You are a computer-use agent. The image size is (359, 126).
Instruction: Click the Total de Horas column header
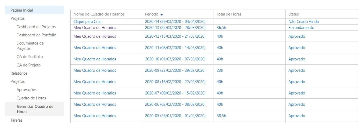point(229,14)
